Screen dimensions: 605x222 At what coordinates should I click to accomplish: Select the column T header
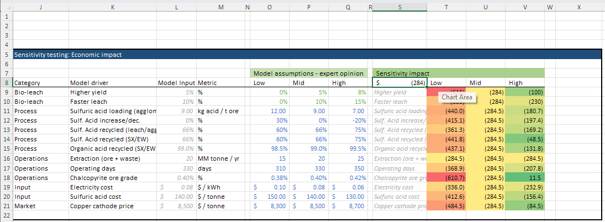click(446, 7)
